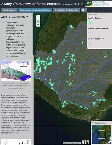Enlarge the water cycle diagram image
112x145 pixels.
point(28,64)
